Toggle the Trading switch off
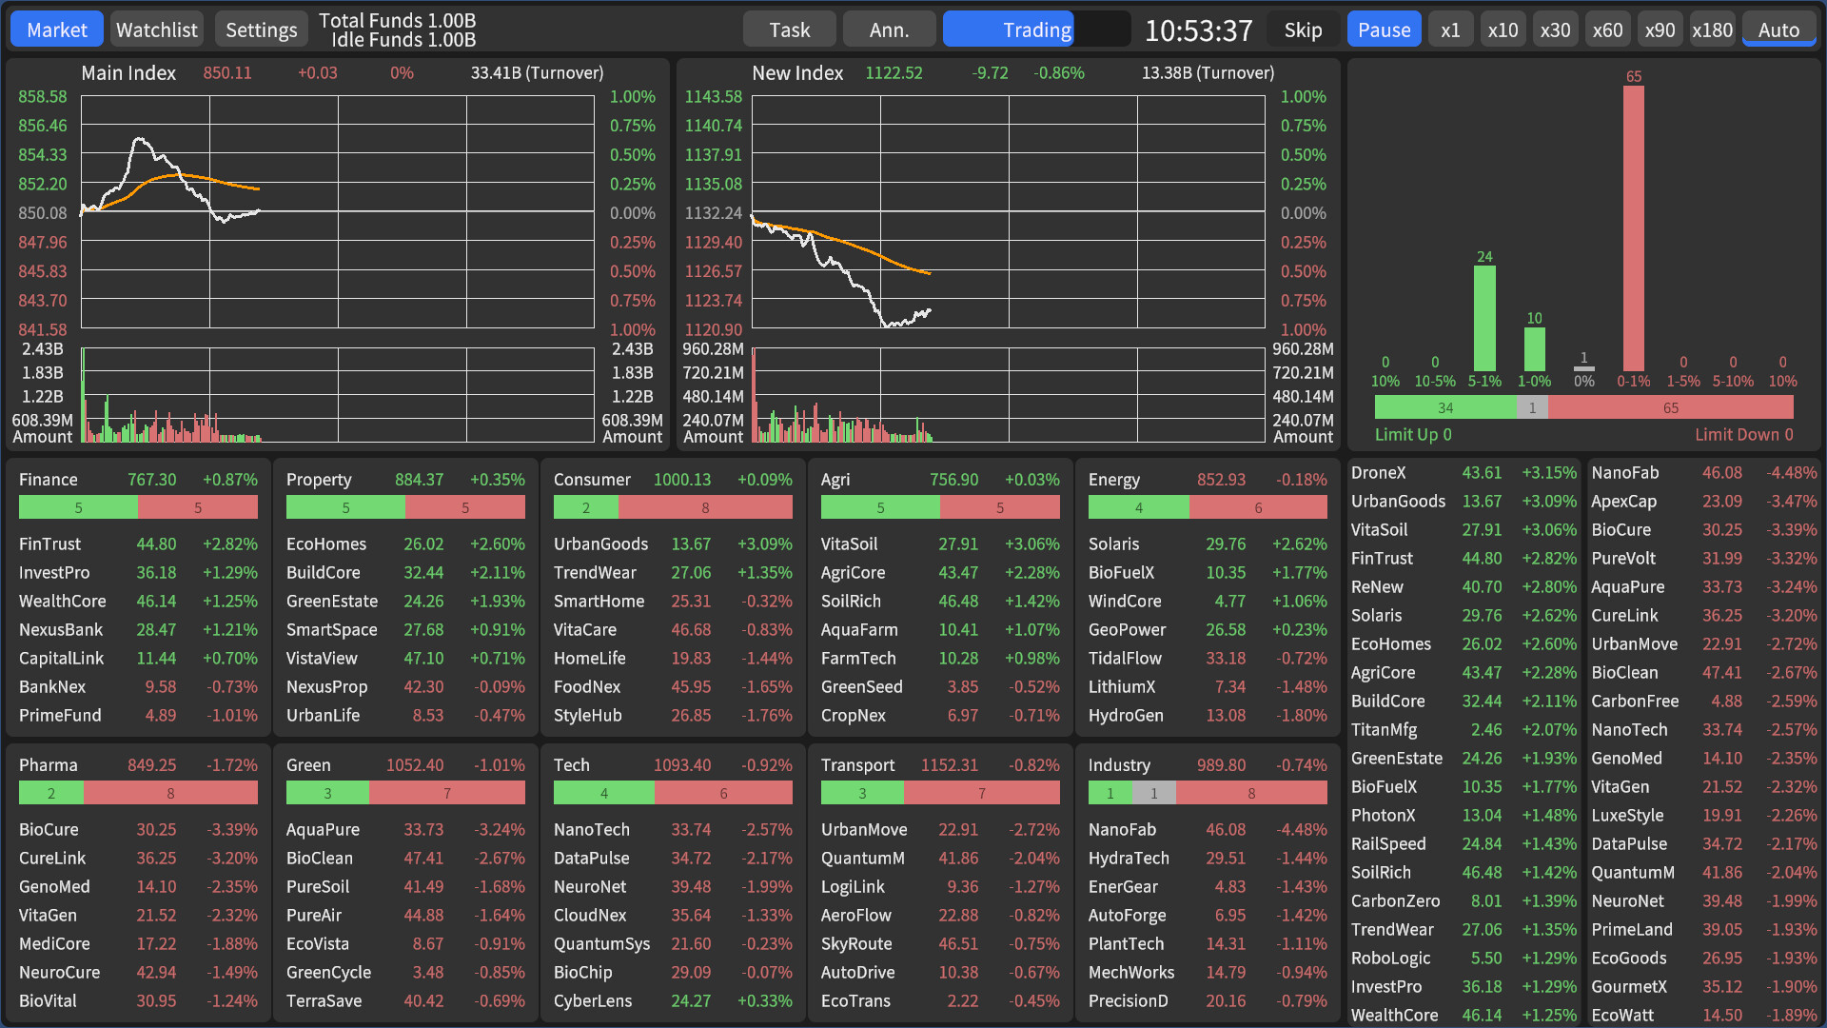1827x1028 pixels. pos(1036,30)
